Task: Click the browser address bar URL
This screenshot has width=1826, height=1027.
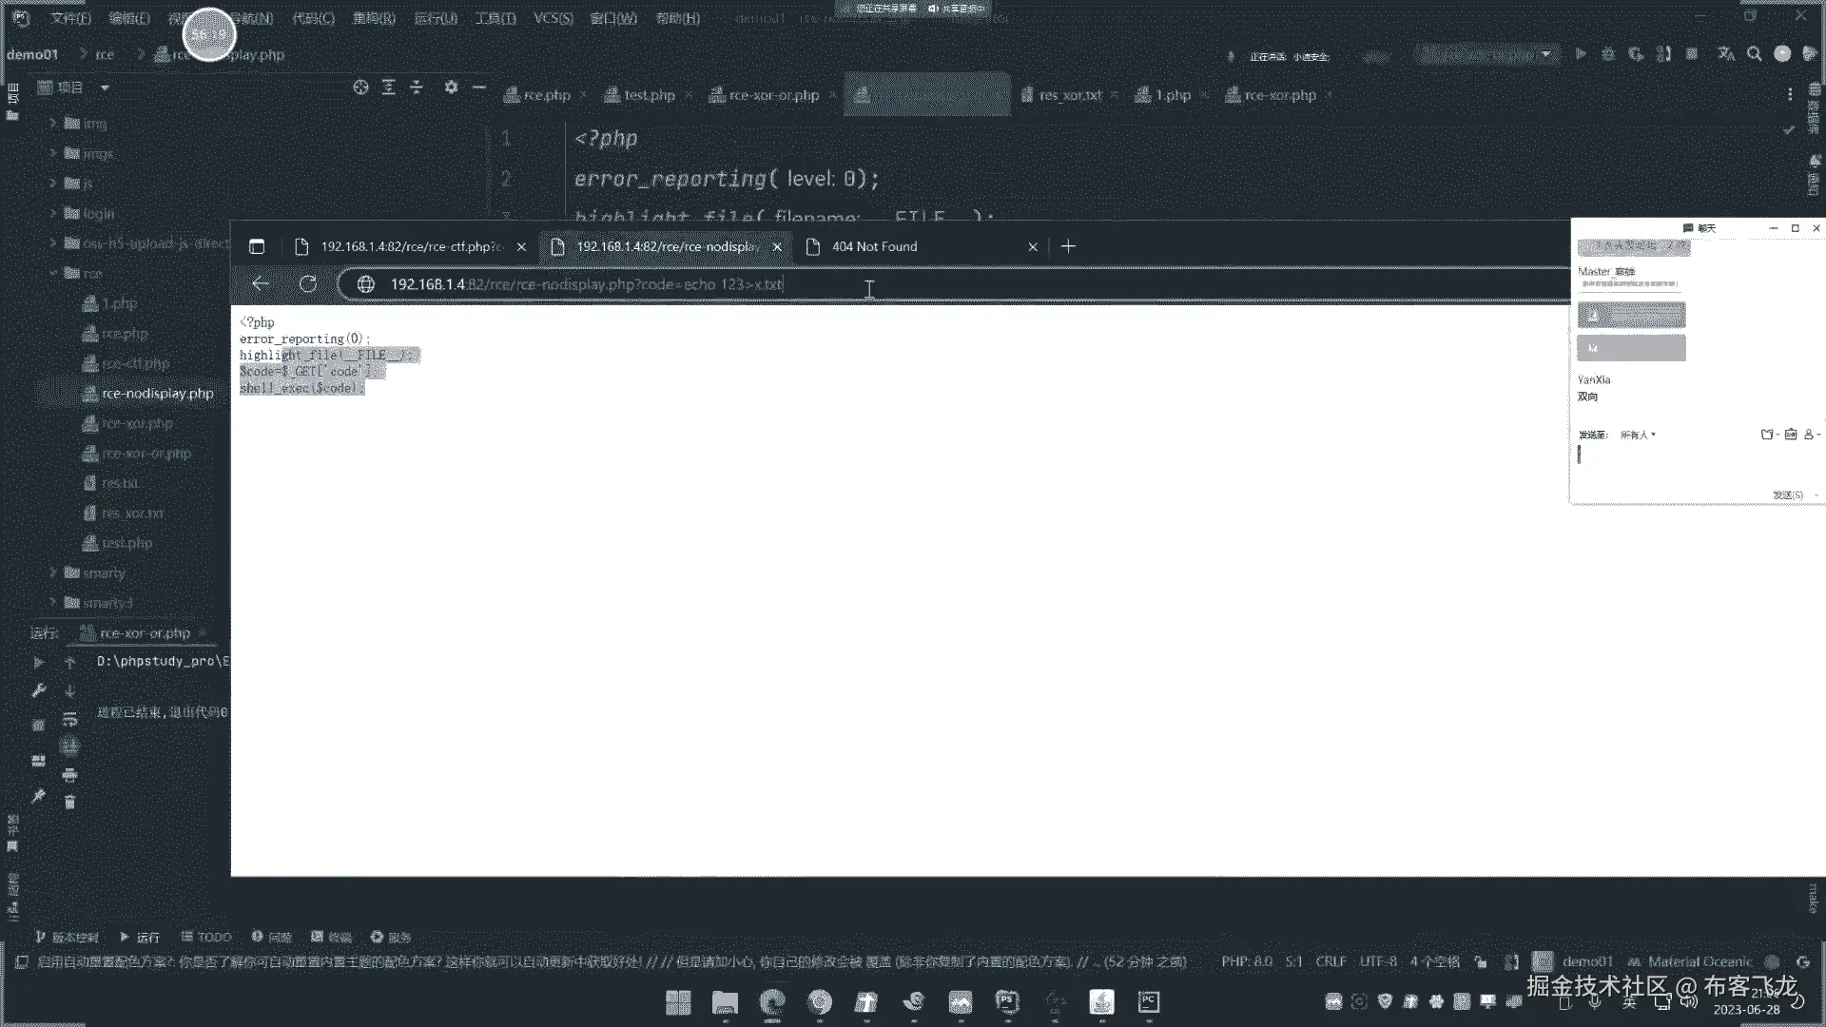Action: point(586,284)
